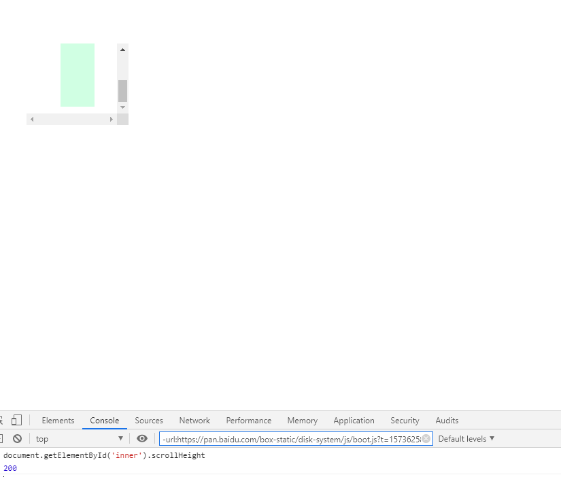Toggle the device emulation toolbar icon
561x477 pixels.
[17, 420]
